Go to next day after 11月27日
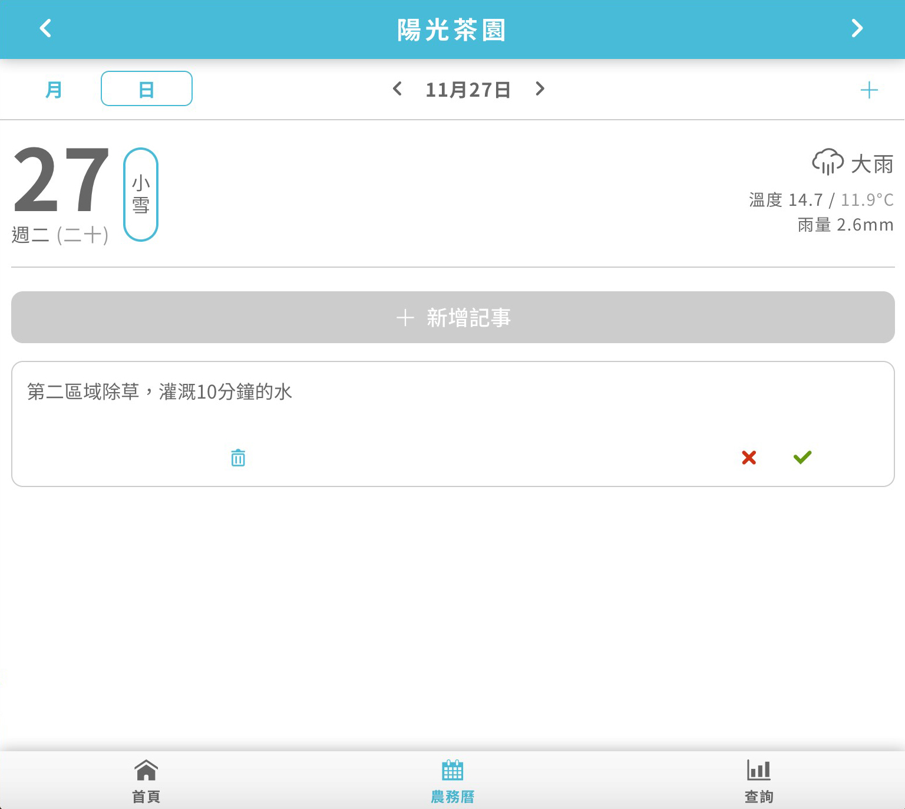This screenshot has height=809, width=905. pos(540,89)
